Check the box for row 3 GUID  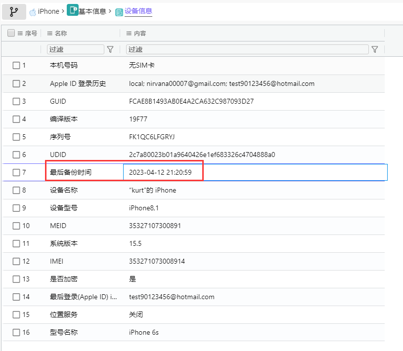[x=16, y=101]
